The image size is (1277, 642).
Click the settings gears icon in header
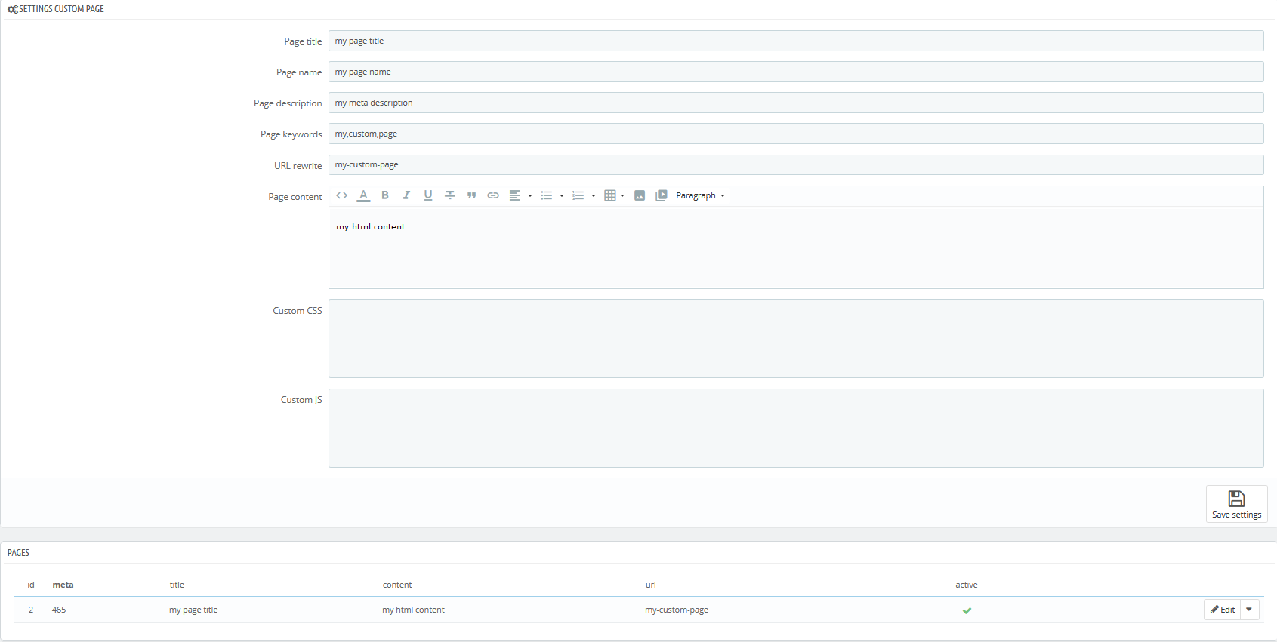click(x=13, y=9)
